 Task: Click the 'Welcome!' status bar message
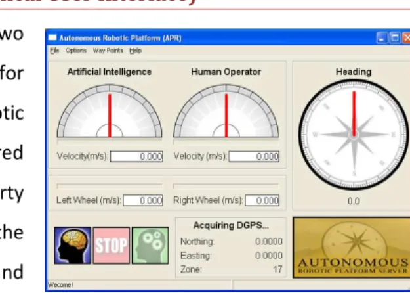click(60, 285)
